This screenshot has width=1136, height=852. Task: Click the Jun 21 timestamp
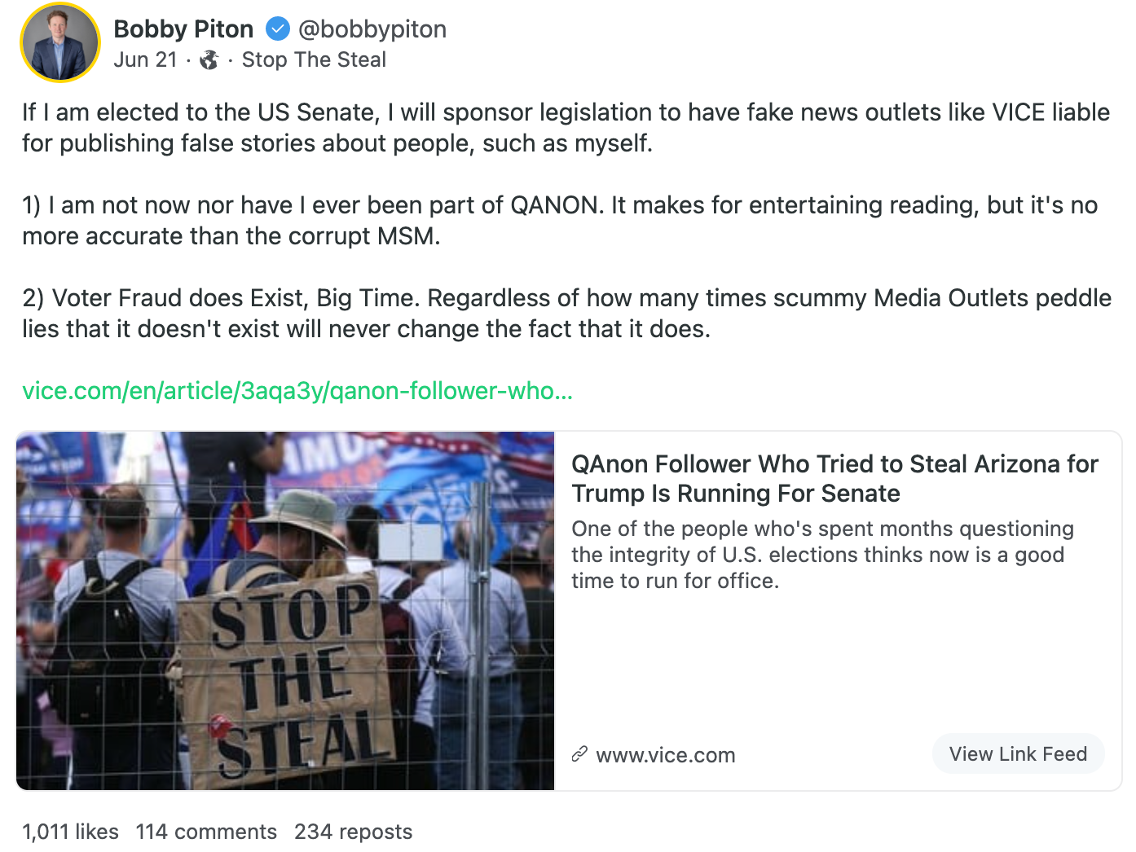point(145,59)
